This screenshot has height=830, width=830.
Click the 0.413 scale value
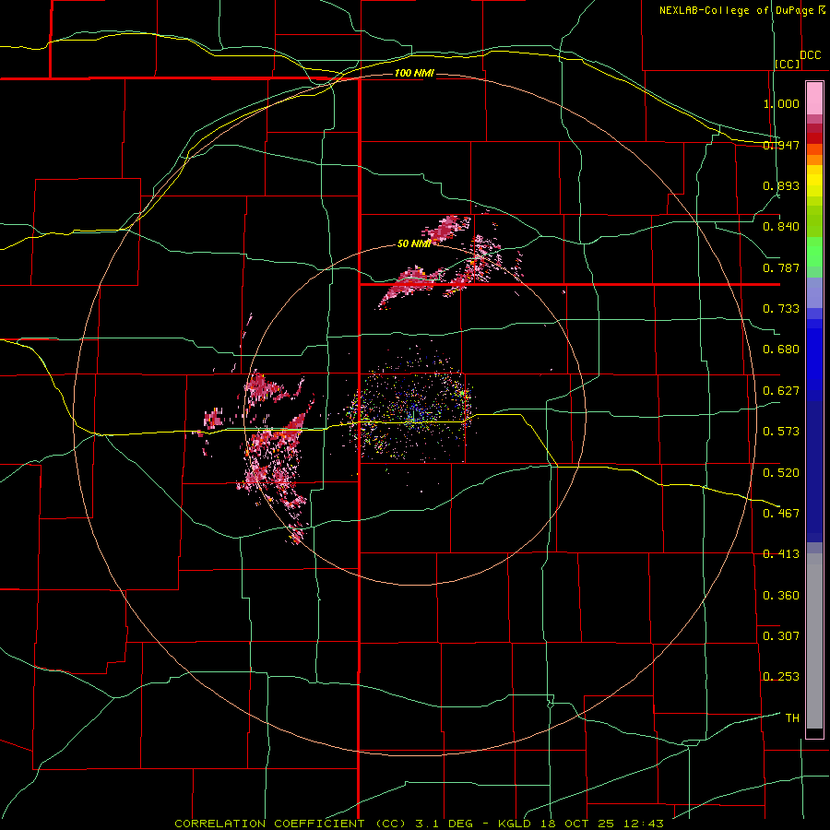coord(781,554)
